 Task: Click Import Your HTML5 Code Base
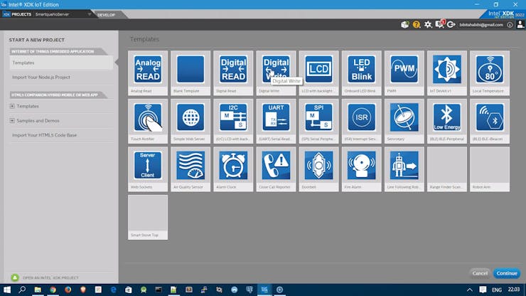pyautogui.click(x=45, y=135)
